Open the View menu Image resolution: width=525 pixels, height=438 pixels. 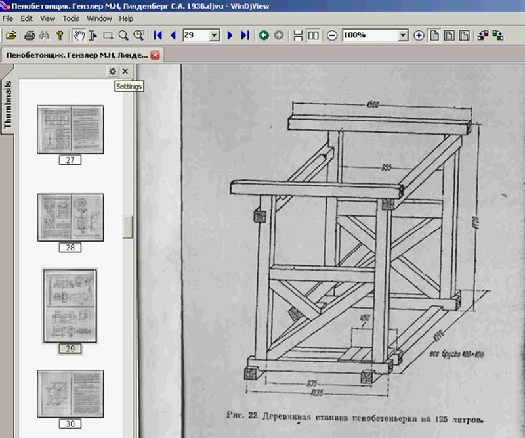coord(48,19)
